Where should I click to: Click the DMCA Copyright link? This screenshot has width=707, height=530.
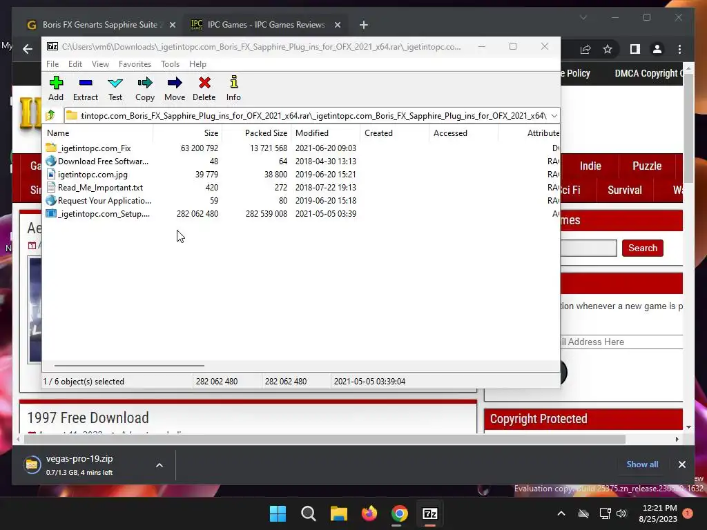(x=648, y=73)
